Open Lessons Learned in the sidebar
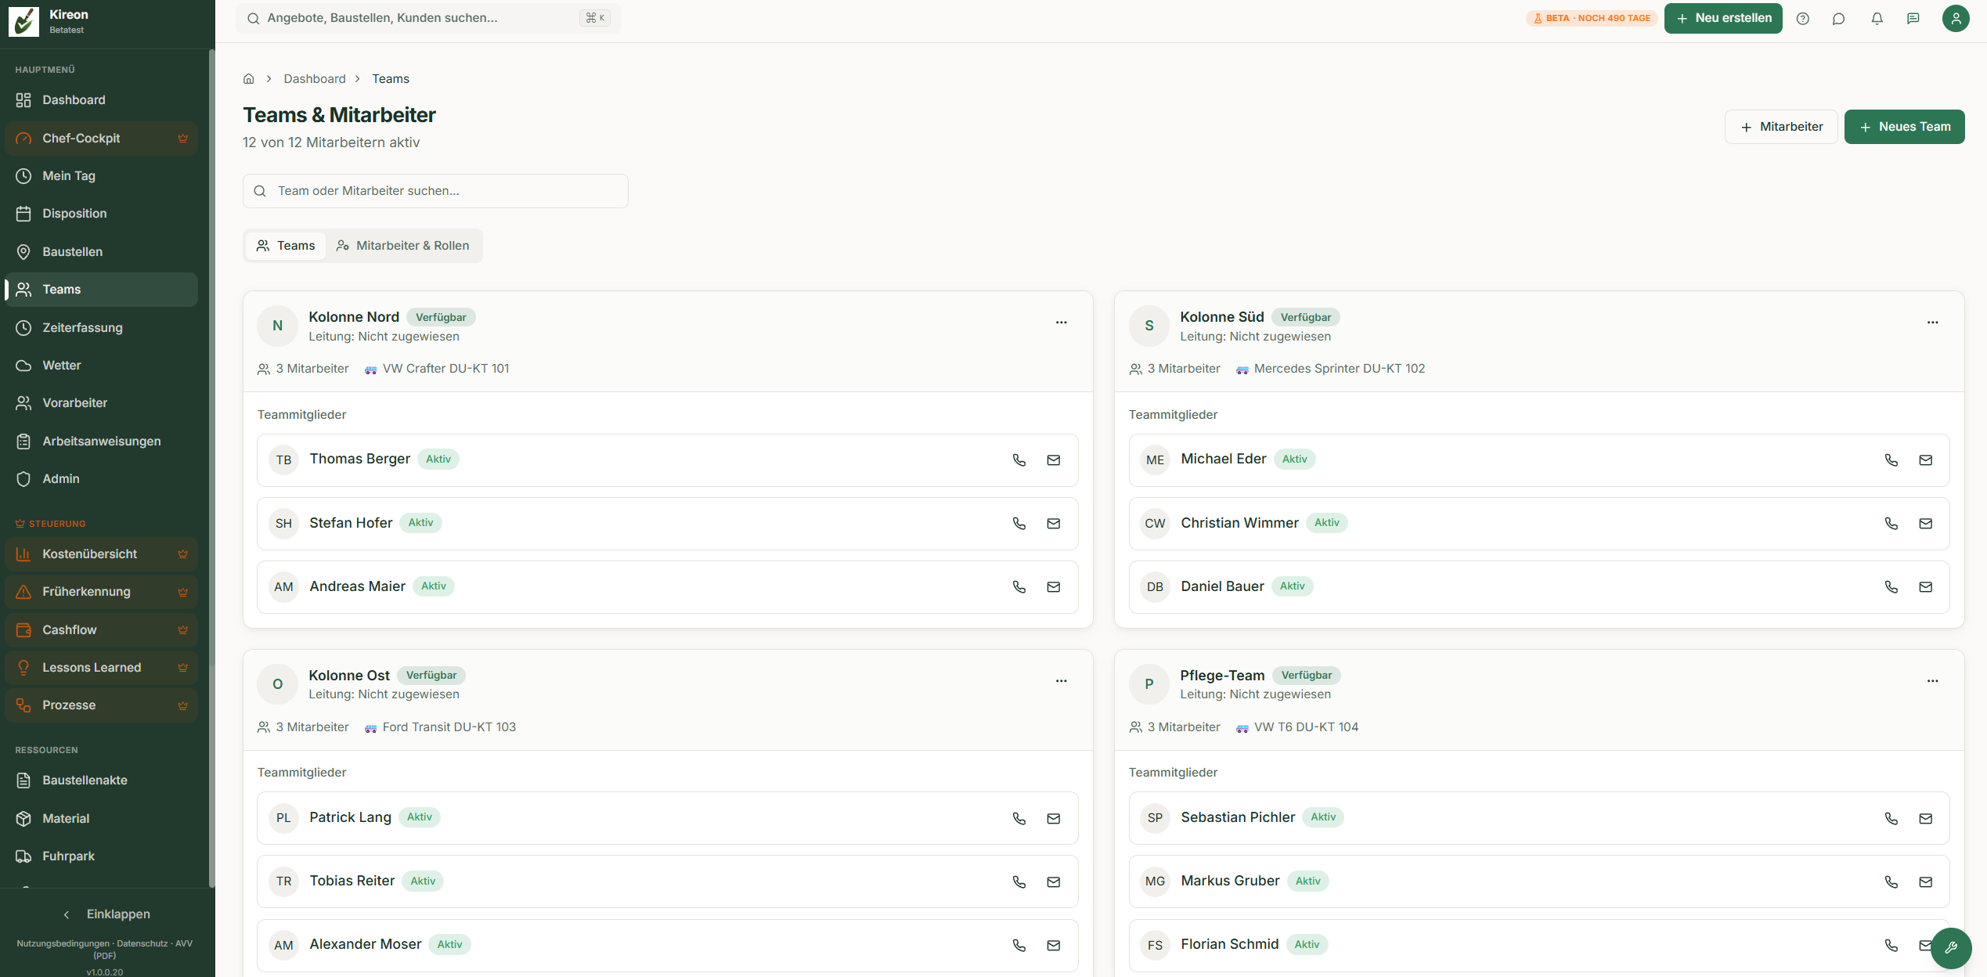 [102, 668]
